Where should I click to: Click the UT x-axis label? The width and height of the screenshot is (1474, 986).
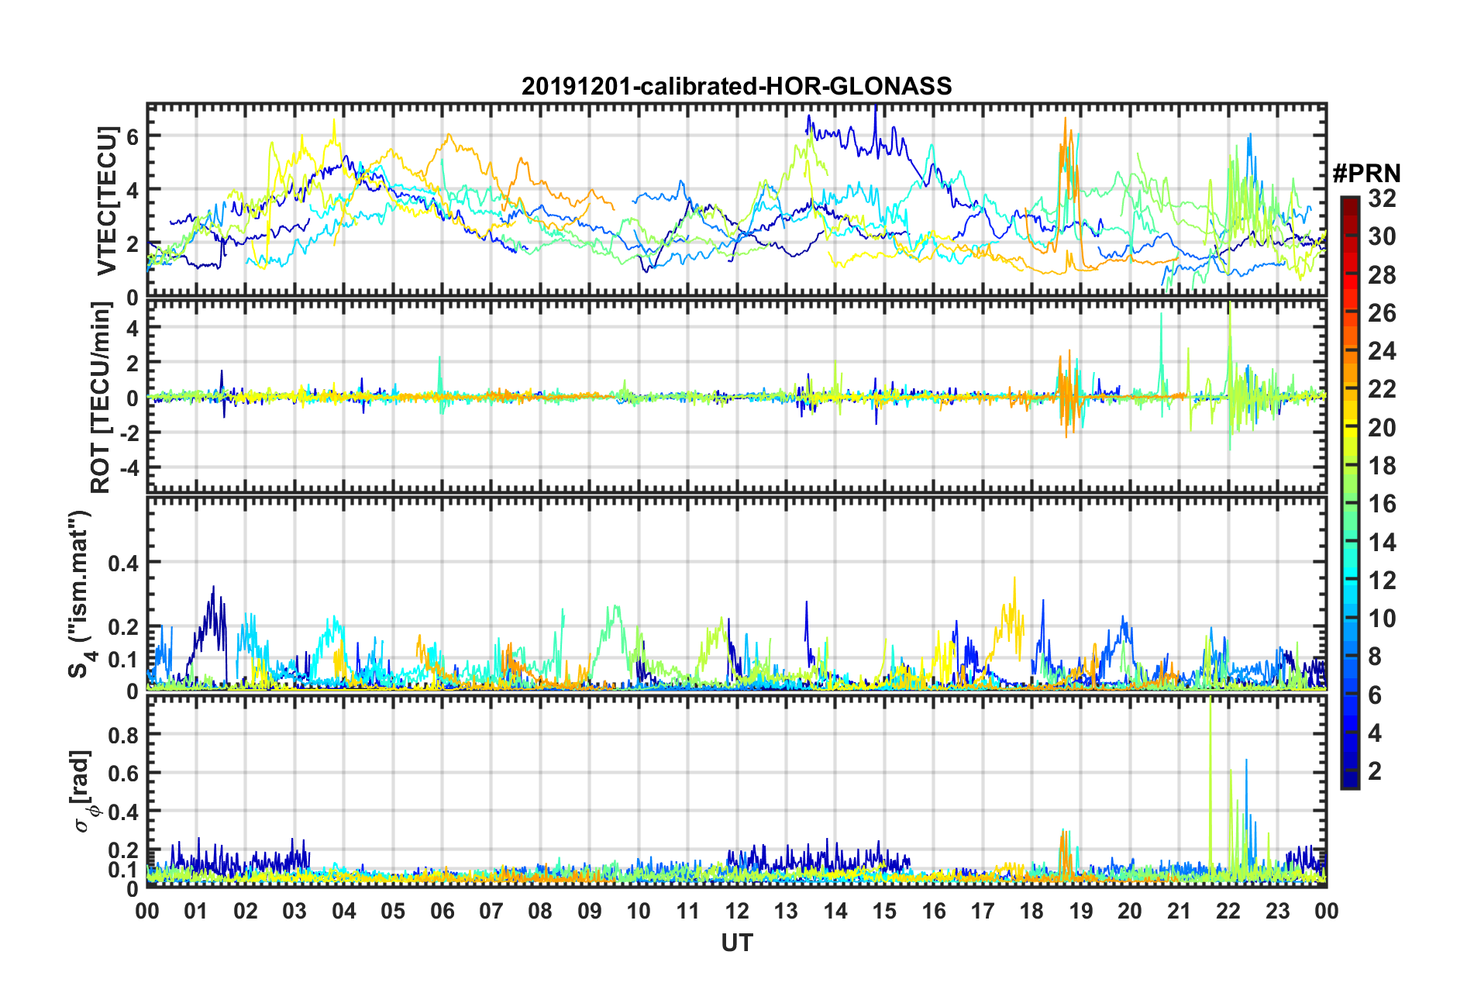pyautogui.click(x=736, y=942)
